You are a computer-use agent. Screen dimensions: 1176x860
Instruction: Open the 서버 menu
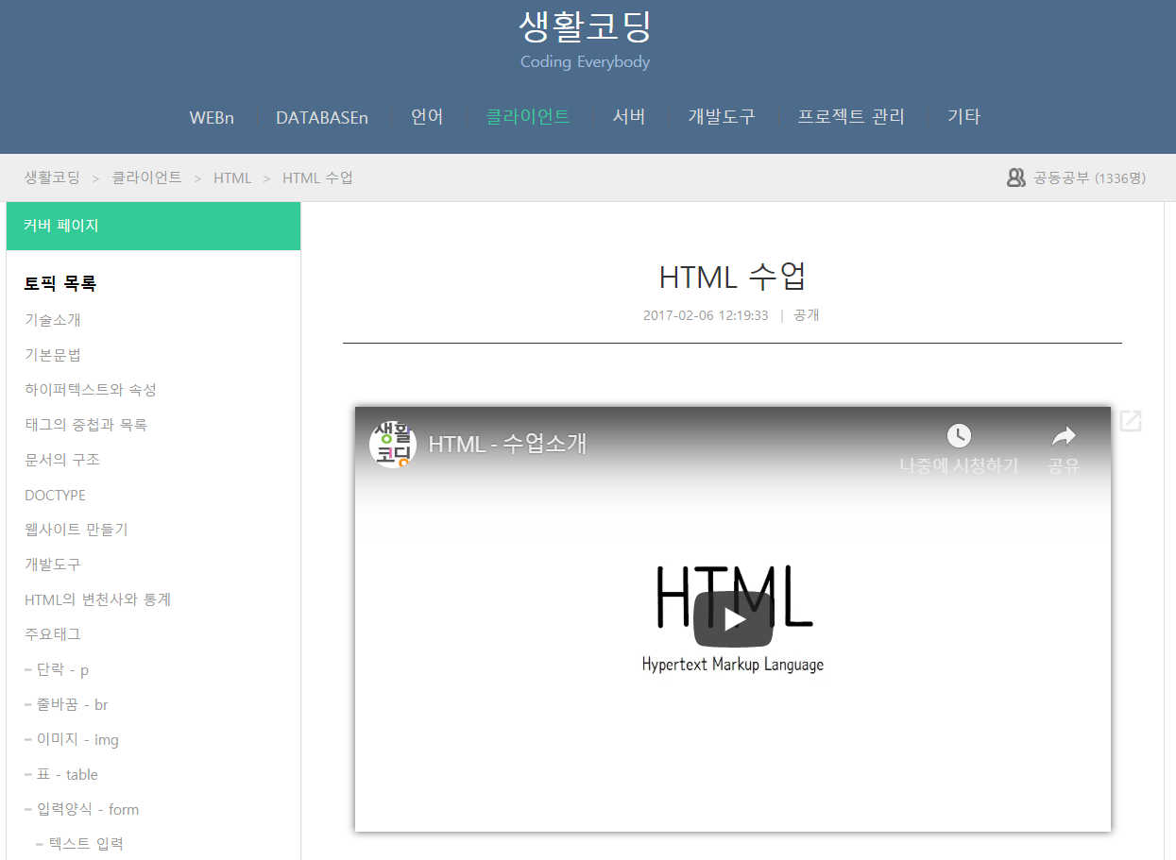[x=629, y=117]
